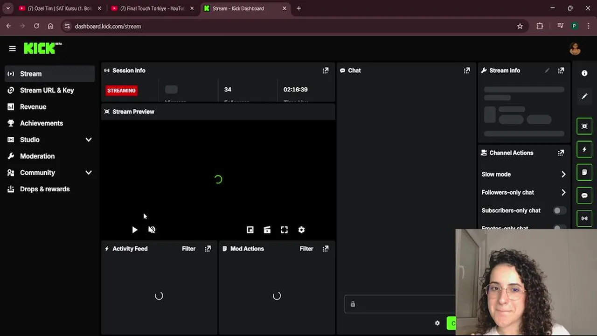
Task: Unmute the stream preview audio
Action: (152, 230)
